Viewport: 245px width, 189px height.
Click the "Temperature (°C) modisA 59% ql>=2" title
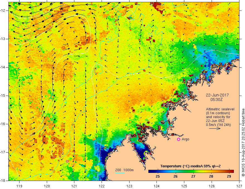(190, 166)
